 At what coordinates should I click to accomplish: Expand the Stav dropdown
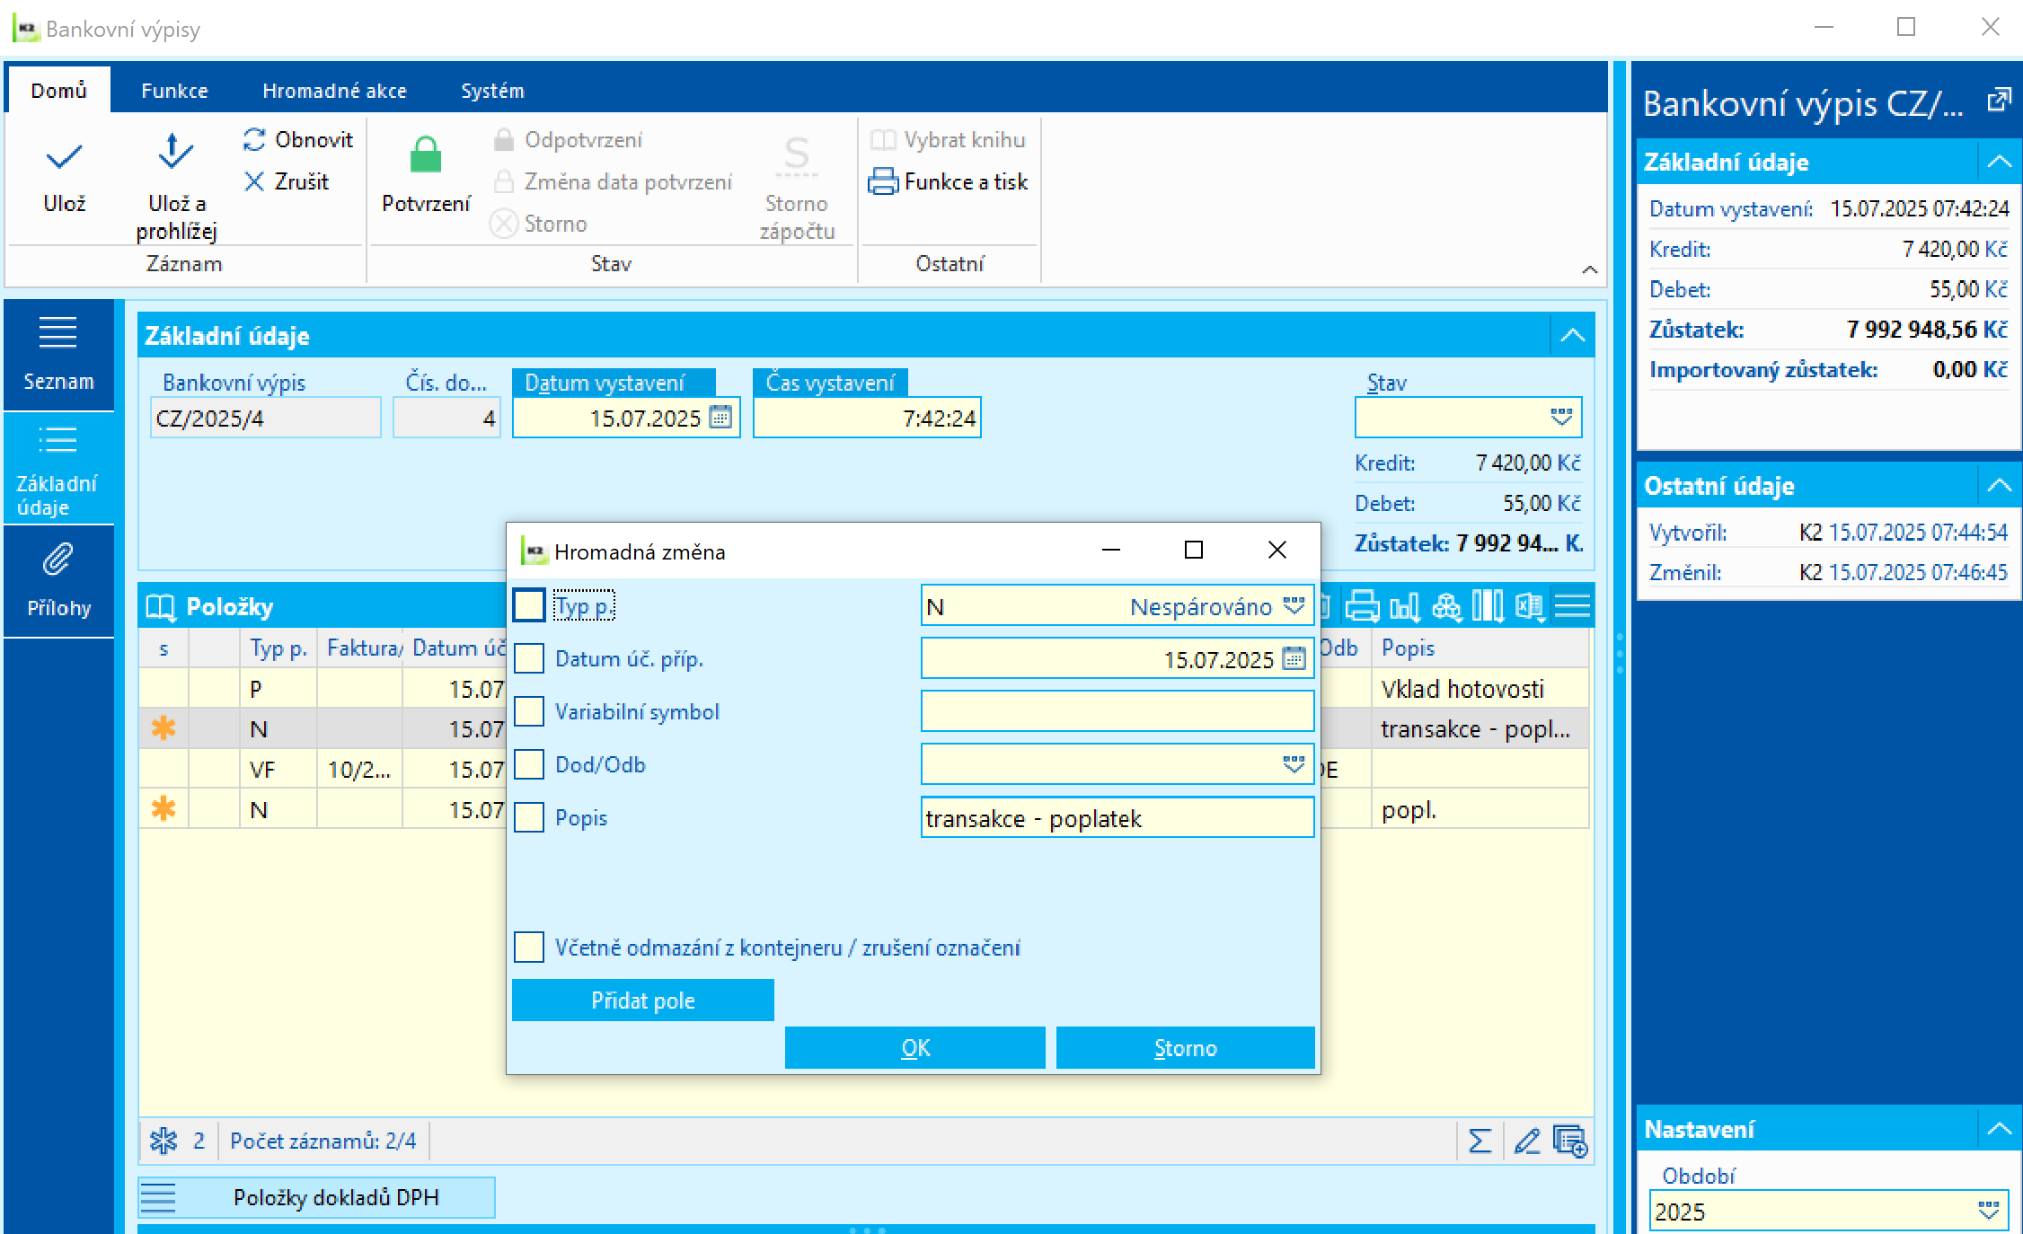[1561, 418]
